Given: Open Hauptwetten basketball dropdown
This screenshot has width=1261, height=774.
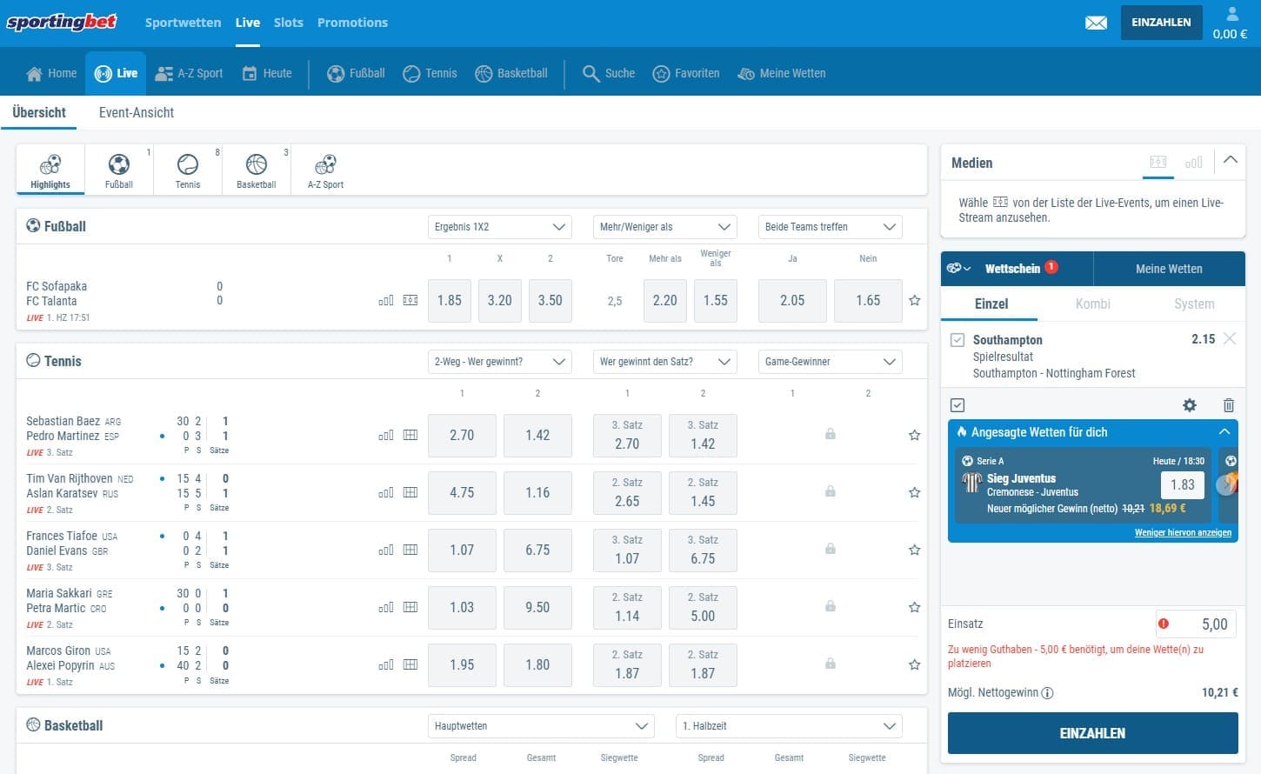Looking at the screenshot, I should click(541, 726).
